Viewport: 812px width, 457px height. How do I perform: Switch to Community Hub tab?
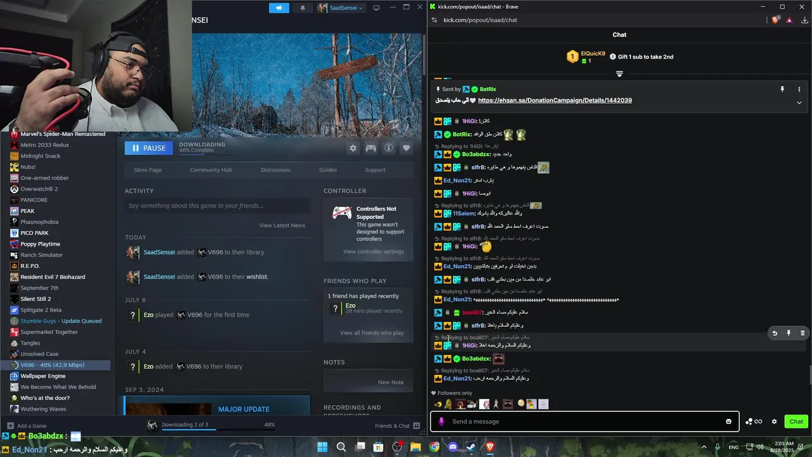(211, 169)
